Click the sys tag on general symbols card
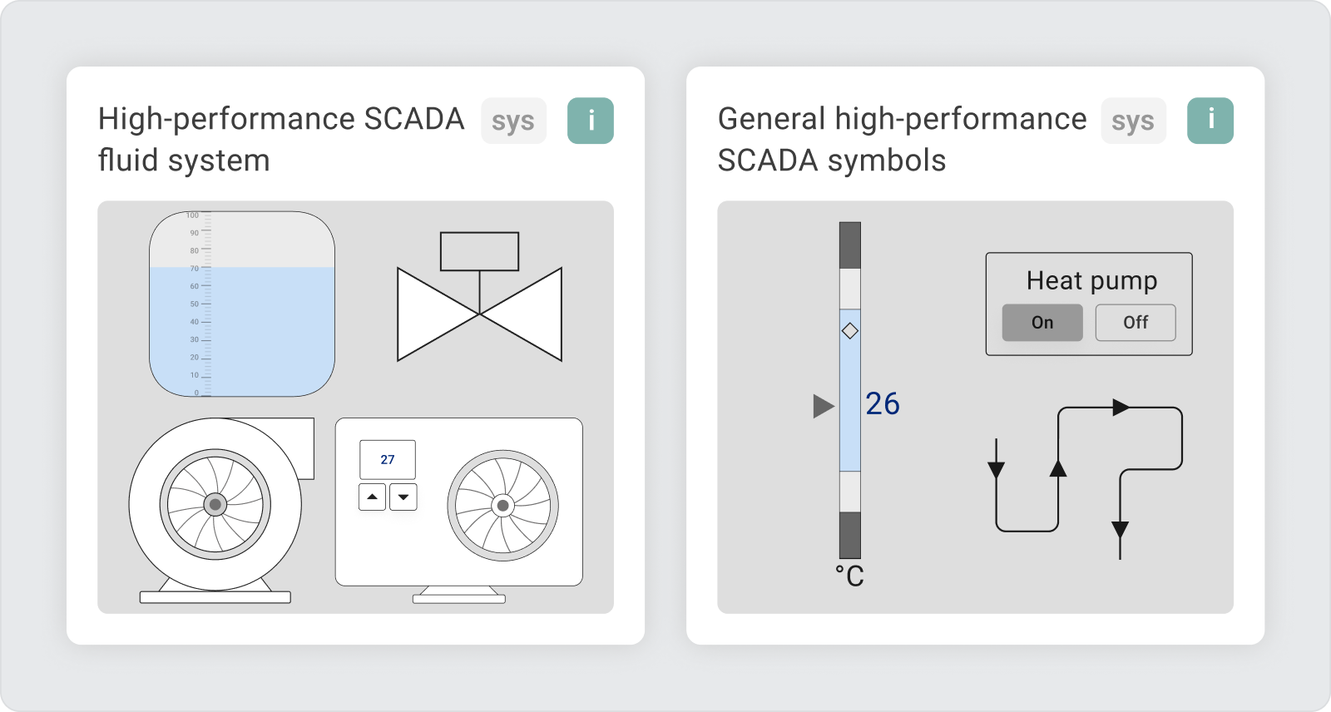 coord(1133,121)
